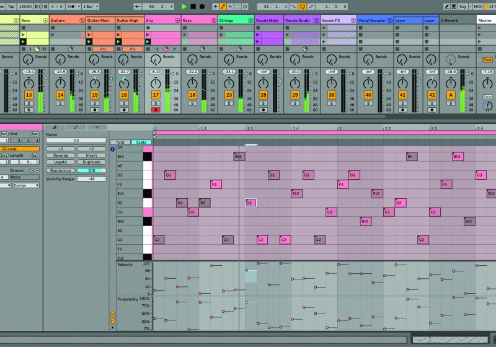Click the MIDI map mode button
Image resolution: width=496 pixels, height=347 pixels.
(x=477, y=6)
